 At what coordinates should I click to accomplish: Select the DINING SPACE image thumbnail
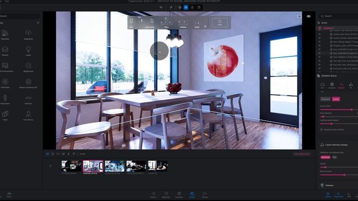pos(93,166)
